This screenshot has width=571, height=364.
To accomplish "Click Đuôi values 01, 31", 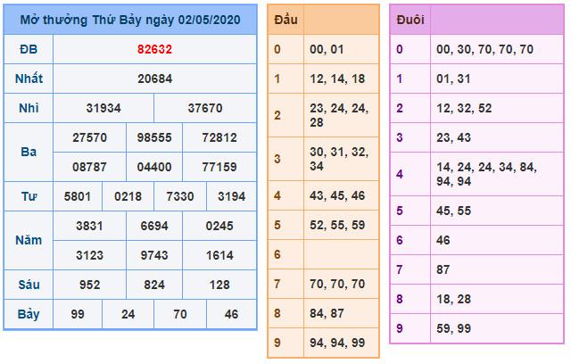I will pyautogui.click(x=453, y=79).
